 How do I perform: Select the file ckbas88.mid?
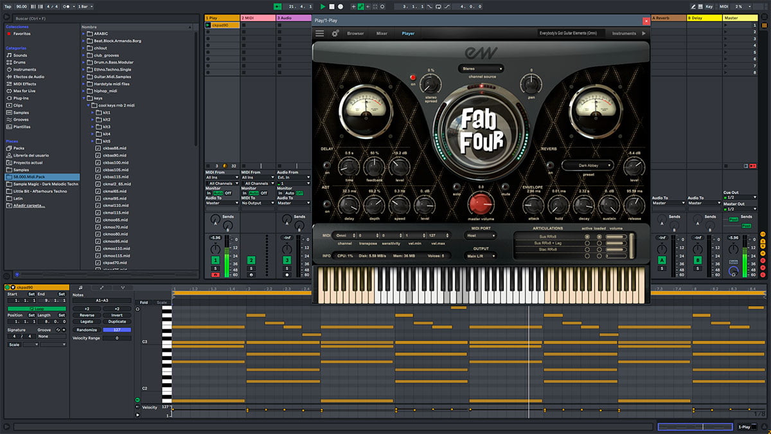pos(114,148)
